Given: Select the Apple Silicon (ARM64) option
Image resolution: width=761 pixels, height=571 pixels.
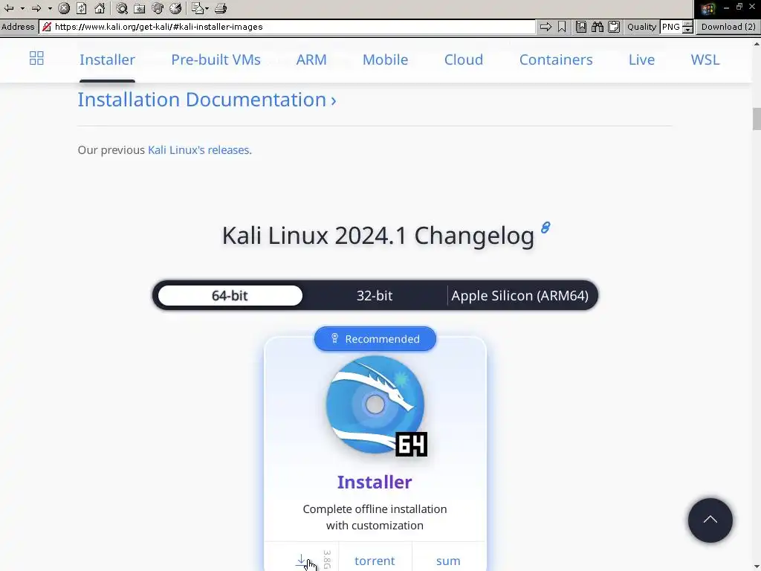Looking at the screenshot, I should click(x=519, y=296).
